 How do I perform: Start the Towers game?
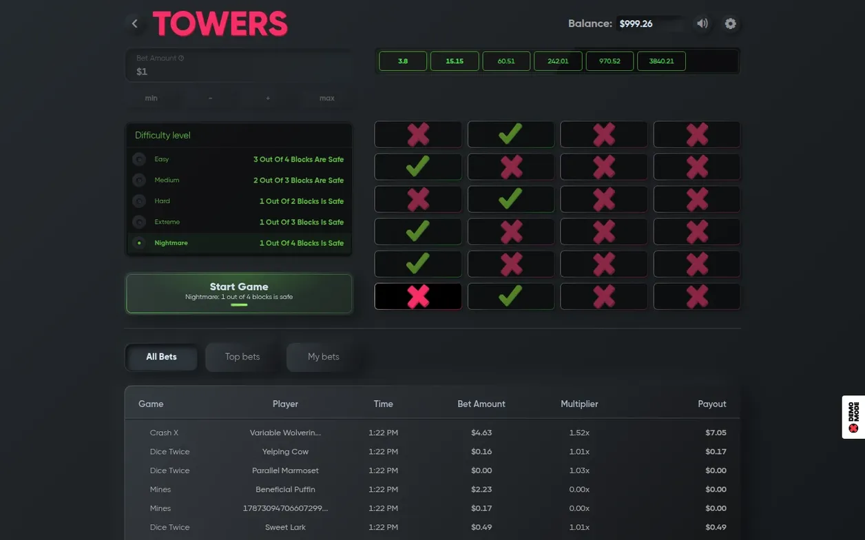coord(239,293)
